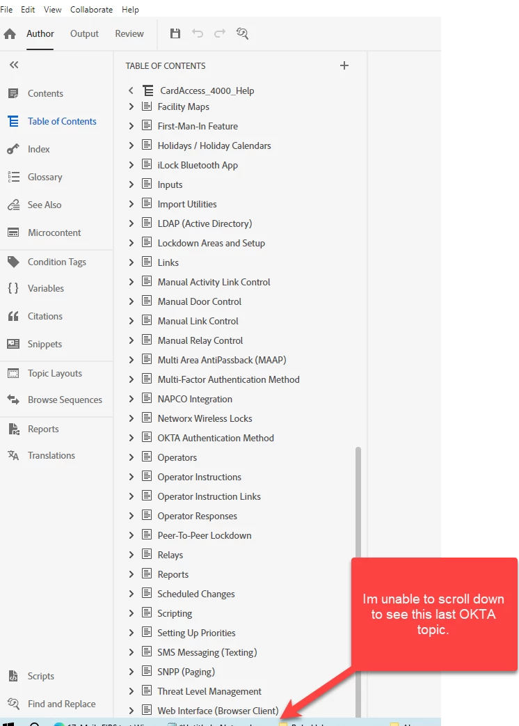Expand the Scheduled Changes entry

pyautogui.click(x=131, y=594)
